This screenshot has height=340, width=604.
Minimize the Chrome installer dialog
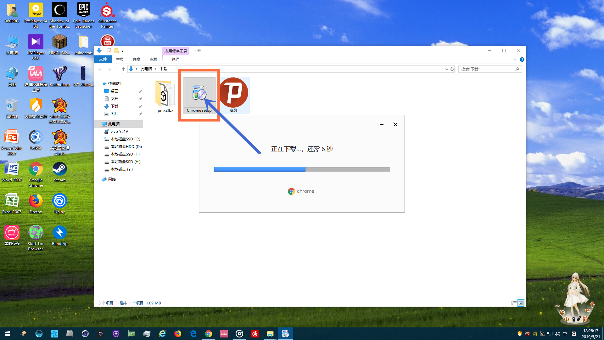click(382, 124)
